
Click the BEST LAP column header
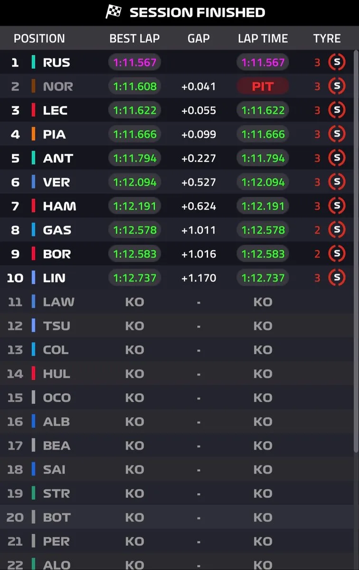134,38
